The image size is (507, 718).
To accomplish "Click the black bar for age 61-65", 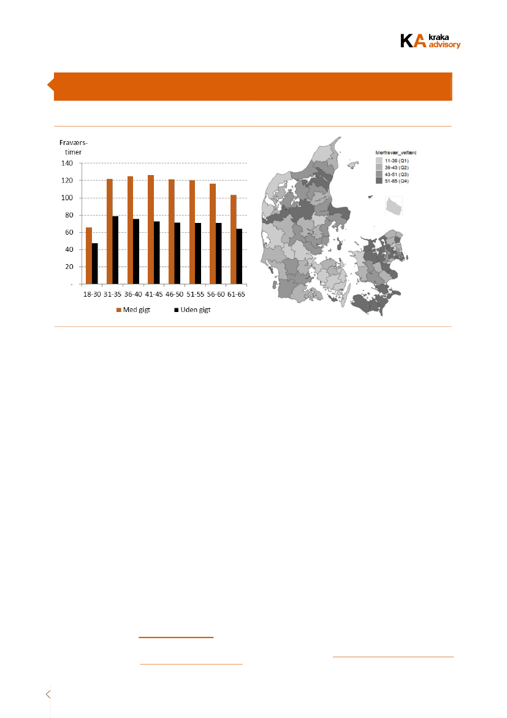I will click(239, 257).
